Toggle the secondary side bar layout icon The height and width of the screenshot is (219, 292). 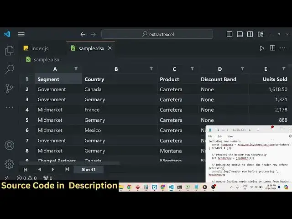coord(250,34)
